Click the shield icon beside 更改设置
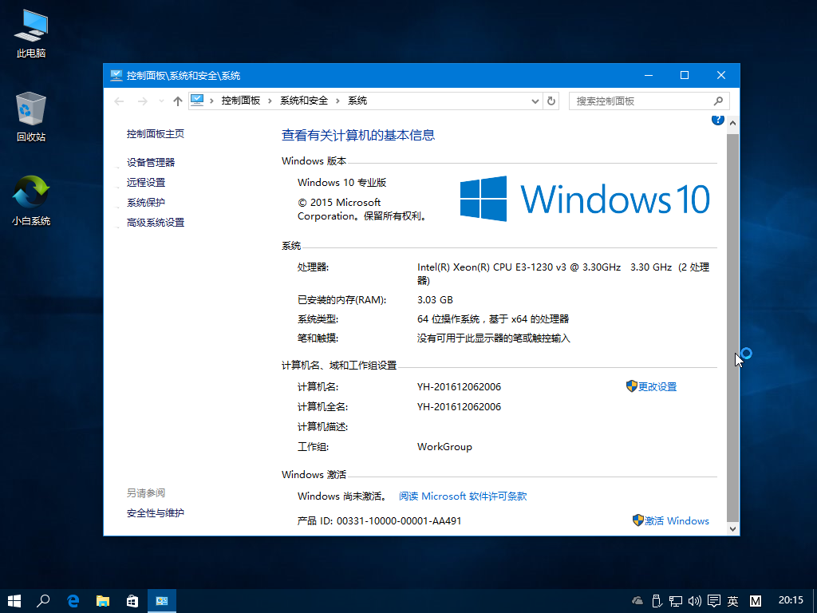This screenshot has width=817, height=613. [633, 386]
